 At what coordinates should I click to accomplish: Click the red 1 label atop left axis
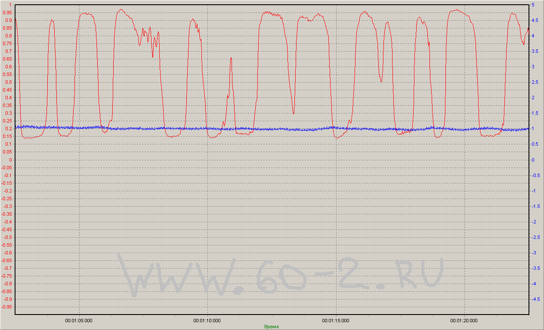point(10,5)
